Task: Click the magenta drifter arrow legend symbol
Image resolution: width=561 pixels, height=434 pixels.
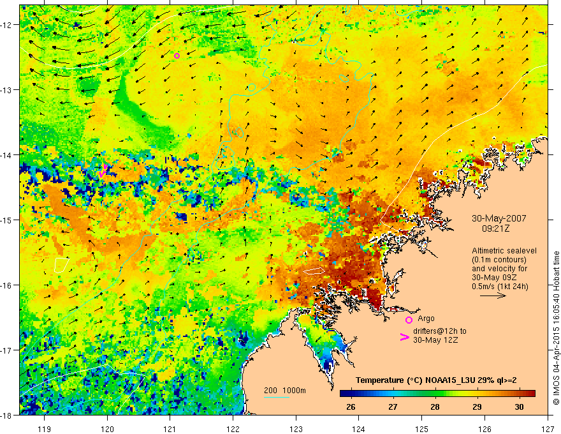Action: click(405, 337)
